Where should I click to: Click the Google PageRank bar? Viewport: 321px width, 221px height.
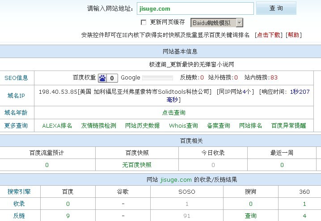(157, 78)
